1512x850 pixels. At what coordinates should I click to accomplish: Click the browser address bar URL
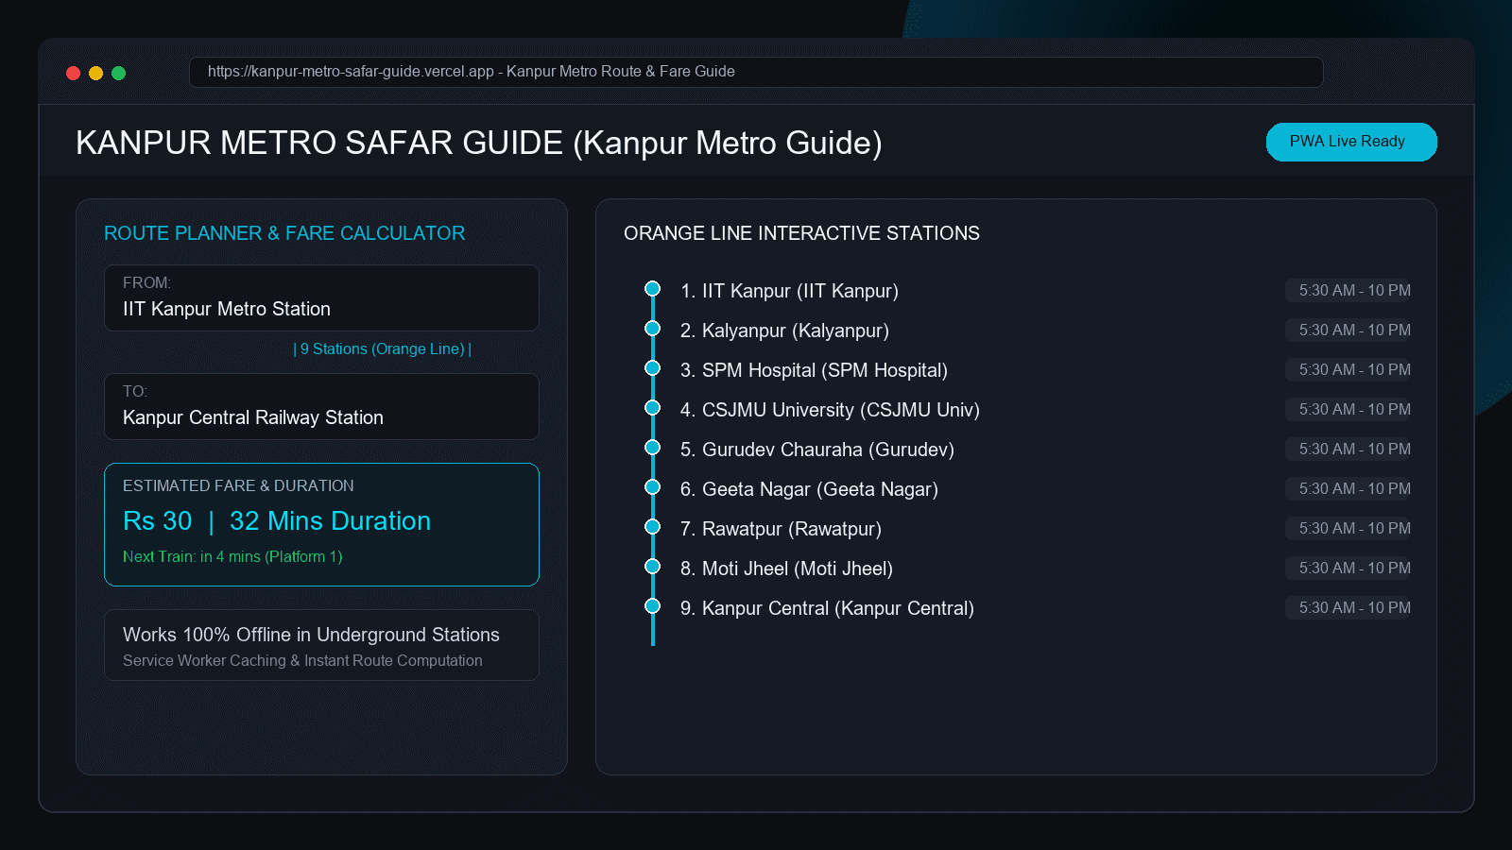click(756, 72)
